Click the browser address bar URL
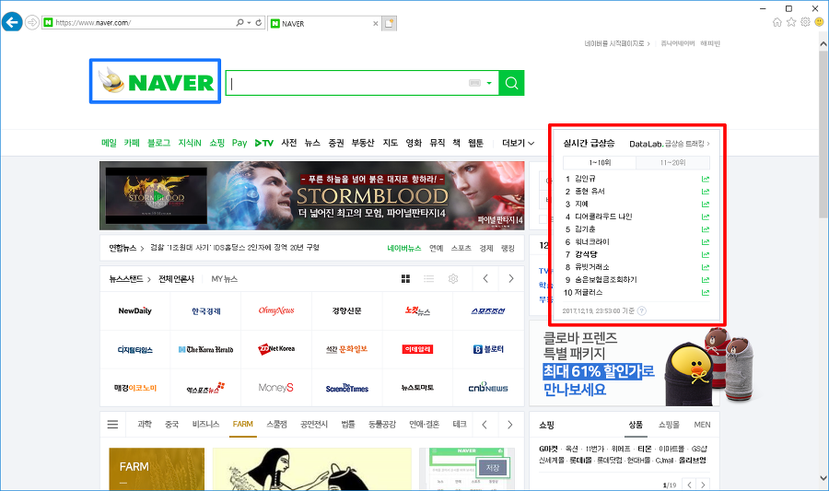The width and height of the screenshot is (829, 491). (93, 23)
